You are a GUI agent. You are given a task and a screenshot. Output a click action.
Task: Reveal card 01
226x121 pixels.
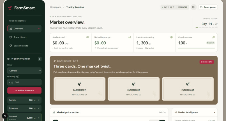[x=79, y=89]
